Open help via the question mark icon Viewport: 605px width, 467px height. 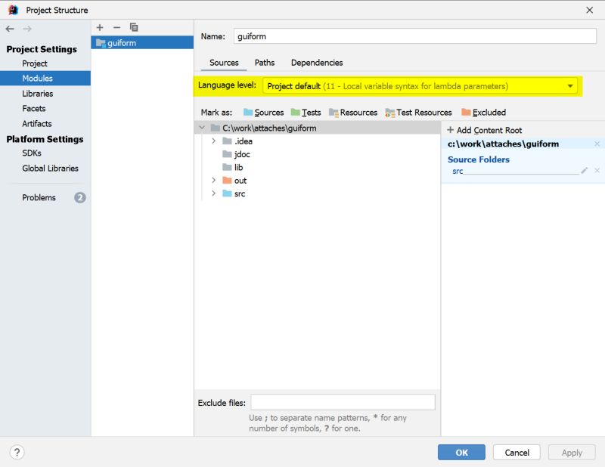(x=15, y=452)
